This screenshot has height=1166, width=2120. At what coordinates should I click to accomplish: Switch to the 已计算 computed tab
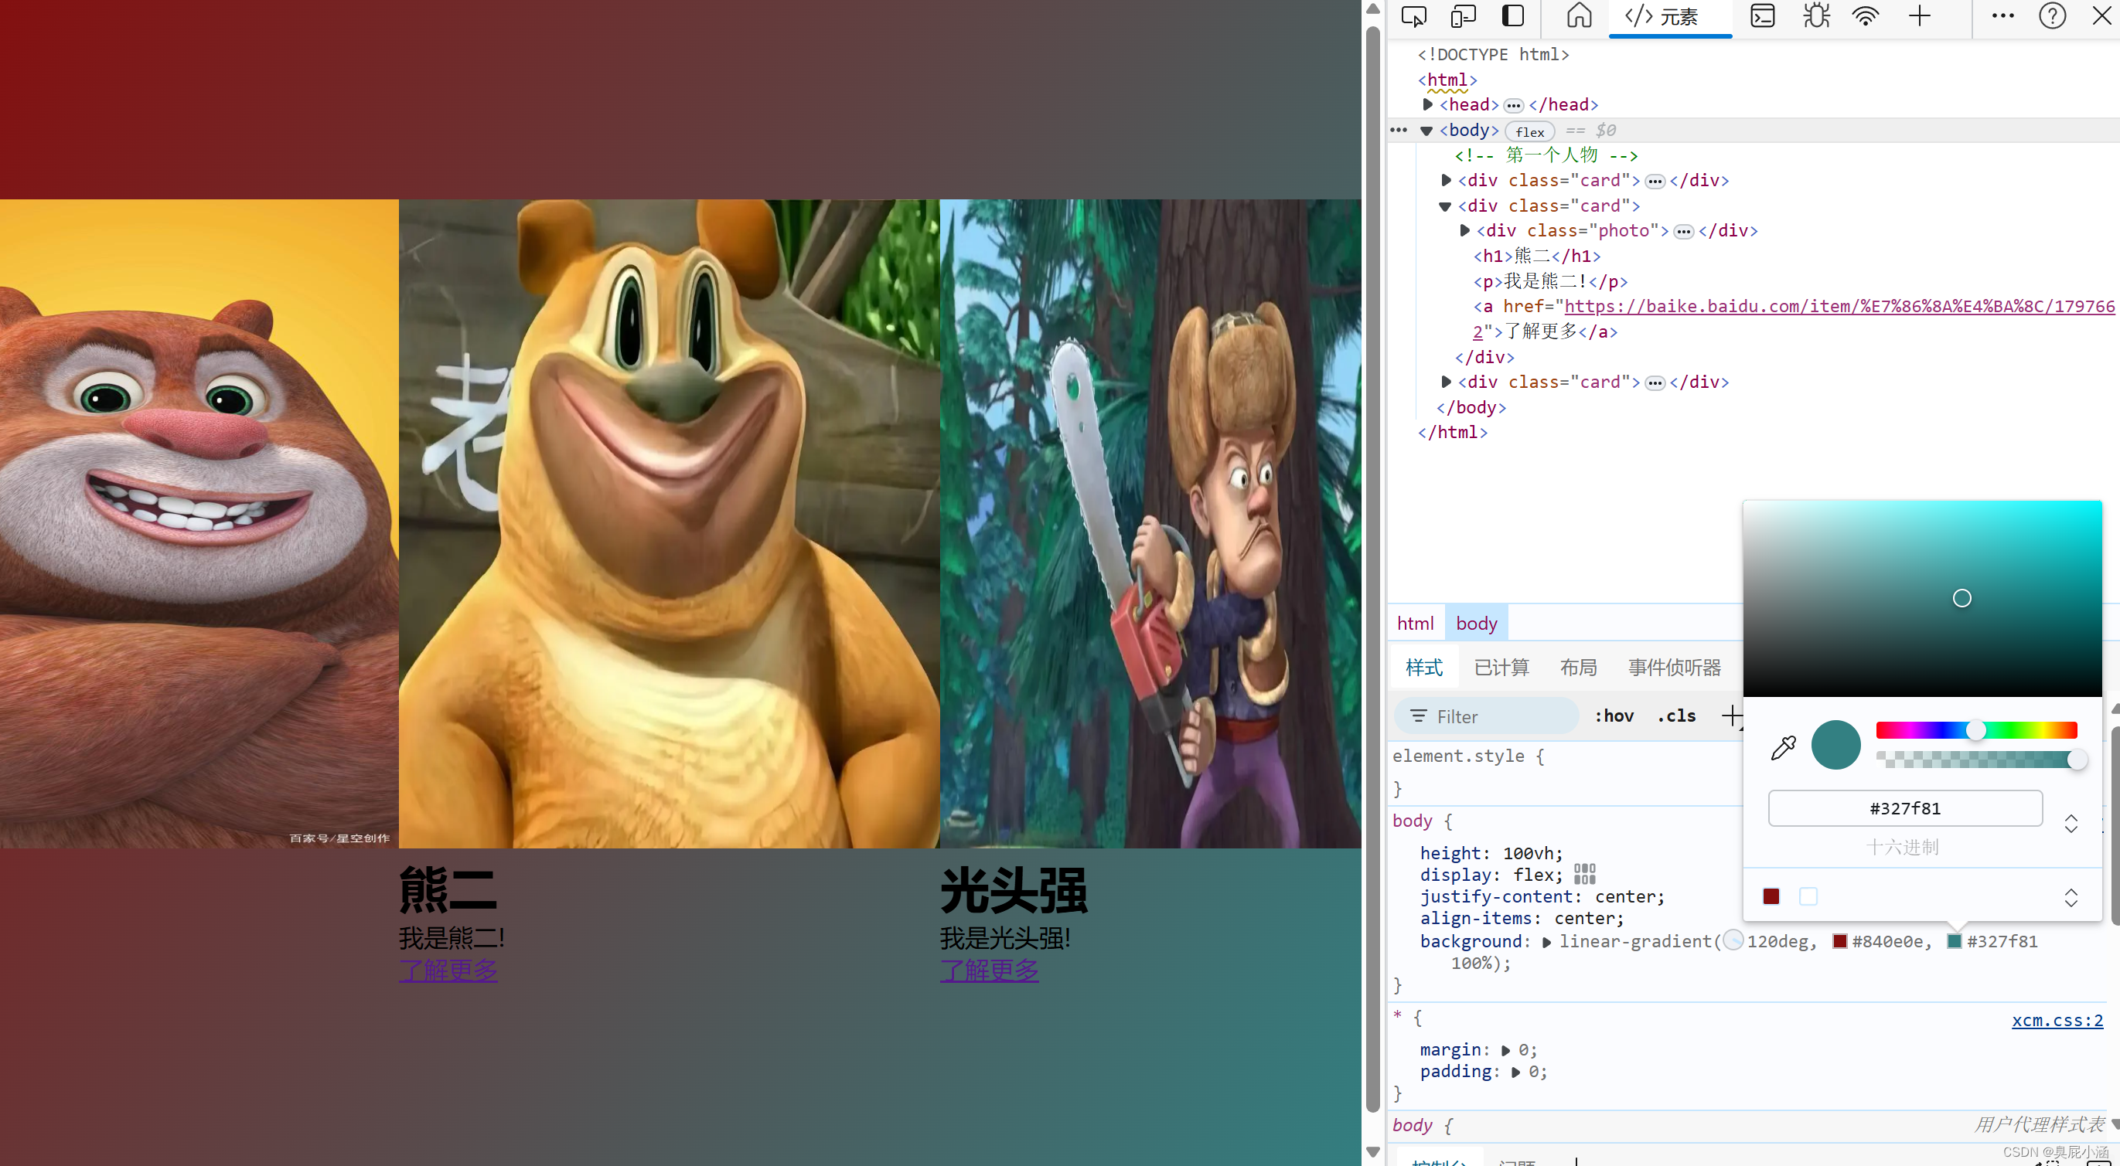pyautogui.click(x=1501, y=667)
